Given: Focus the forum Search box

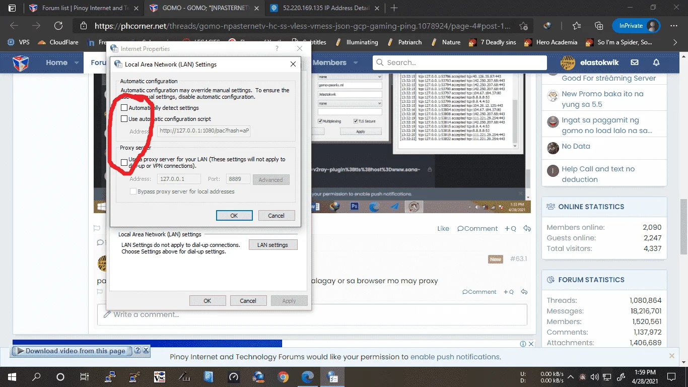Looking at the screenshot, I should tap(460, 62).
